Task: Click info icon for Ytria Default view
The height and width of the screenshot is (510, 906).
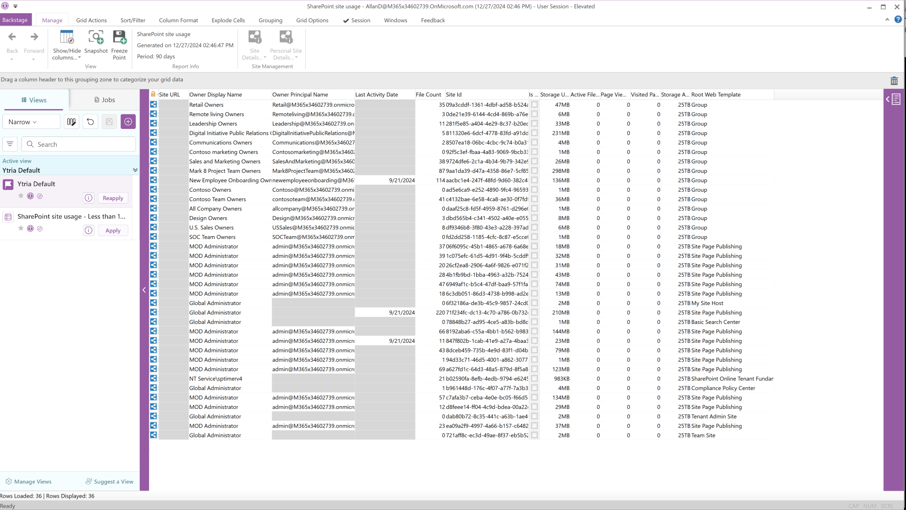Action: point(88,198)
